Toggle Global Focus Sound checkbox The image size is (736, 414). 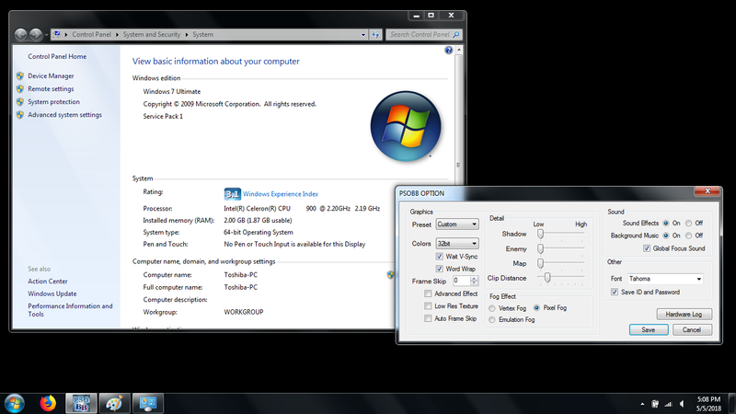click(647, 248)
